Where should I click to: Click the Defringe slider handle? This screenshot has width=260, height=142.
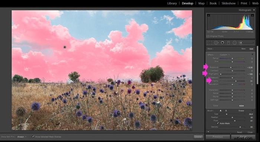(232, 100)
